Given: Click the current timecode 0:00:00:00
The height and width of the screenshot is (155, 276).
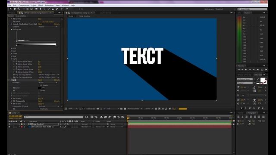Looking at the screenshot, I should point(16,116).
